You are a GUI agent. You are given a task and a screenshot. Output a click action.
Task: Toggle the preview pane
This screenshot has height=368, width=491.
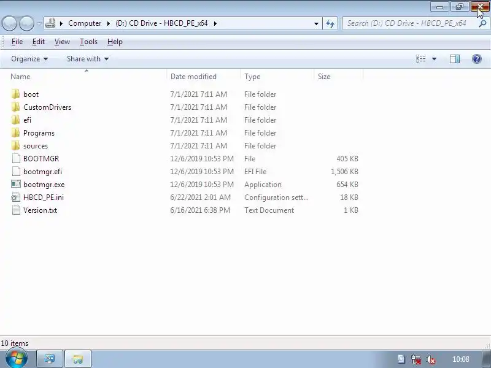(455, 59)
